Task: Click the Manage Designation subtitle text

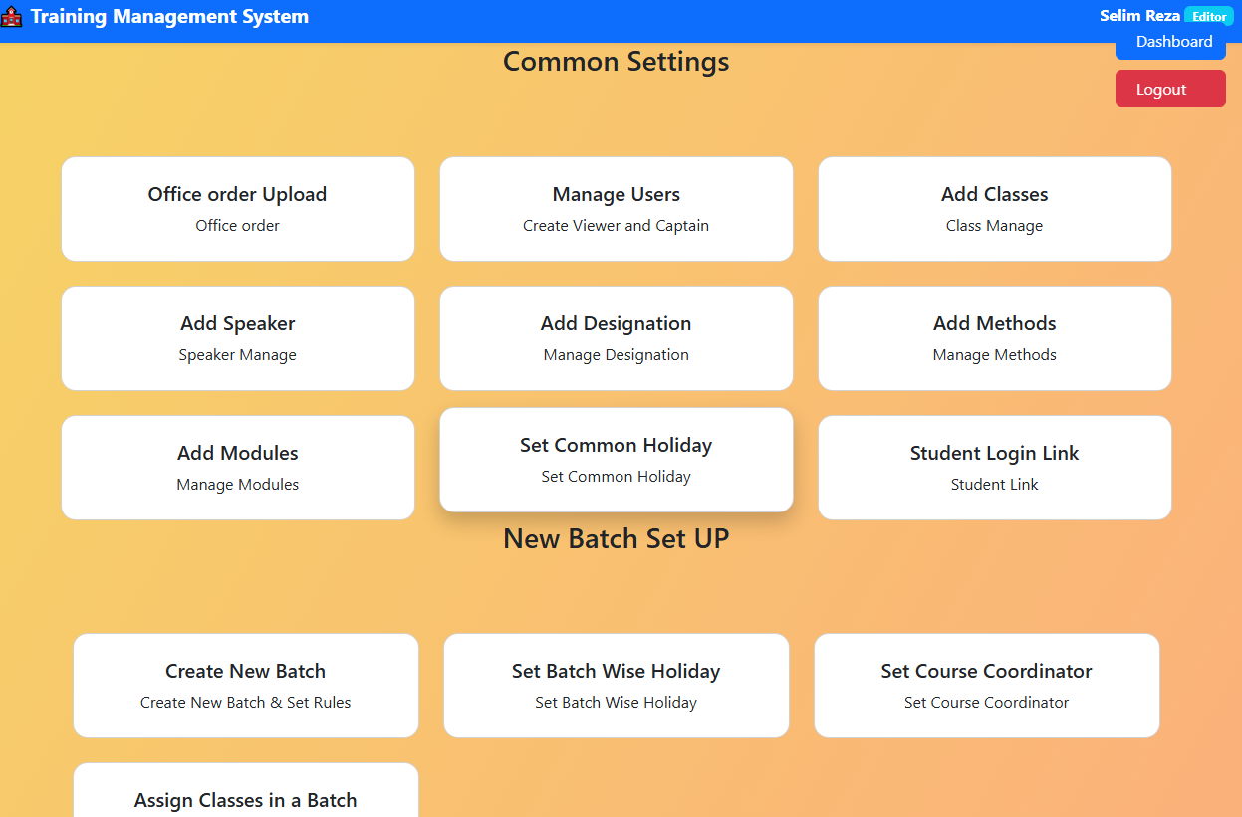Action: coord(616,354)
